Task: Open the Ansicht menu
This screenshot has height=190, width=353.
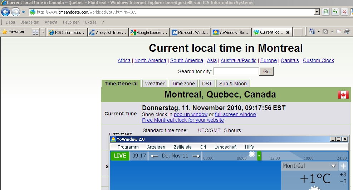Action: 51,22
